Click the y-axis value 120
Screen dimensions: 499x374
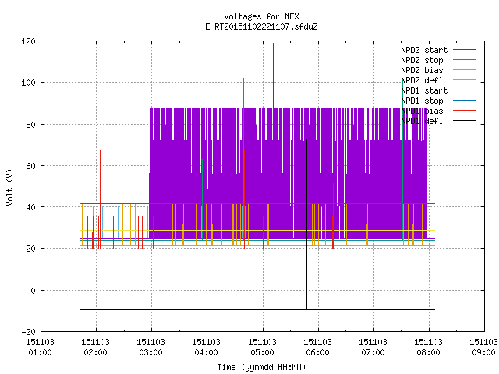pyautogui.click(x=28, y=41)
